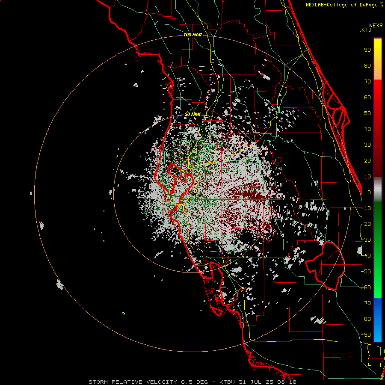This screenshot has width=385, height=385.
Task: Pick the yellow-orange segment of the velocity scale
Action: [378, 59]
